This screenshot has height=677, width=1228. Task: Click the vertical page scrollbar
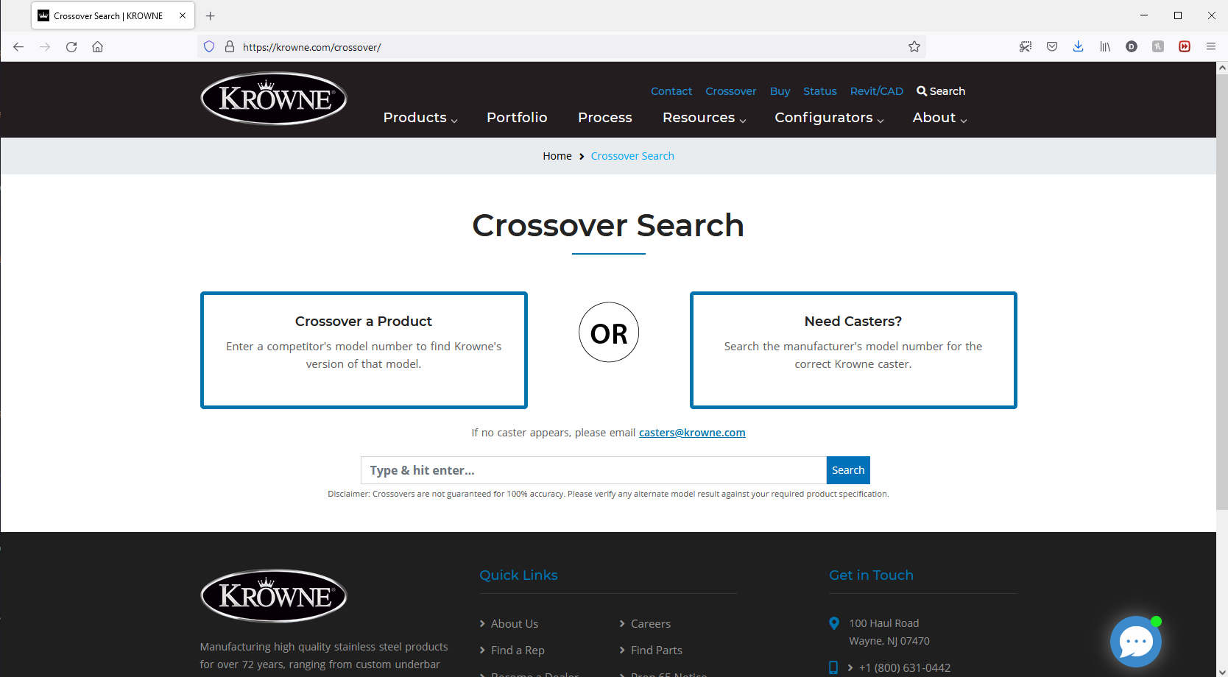pos(1222,291)
